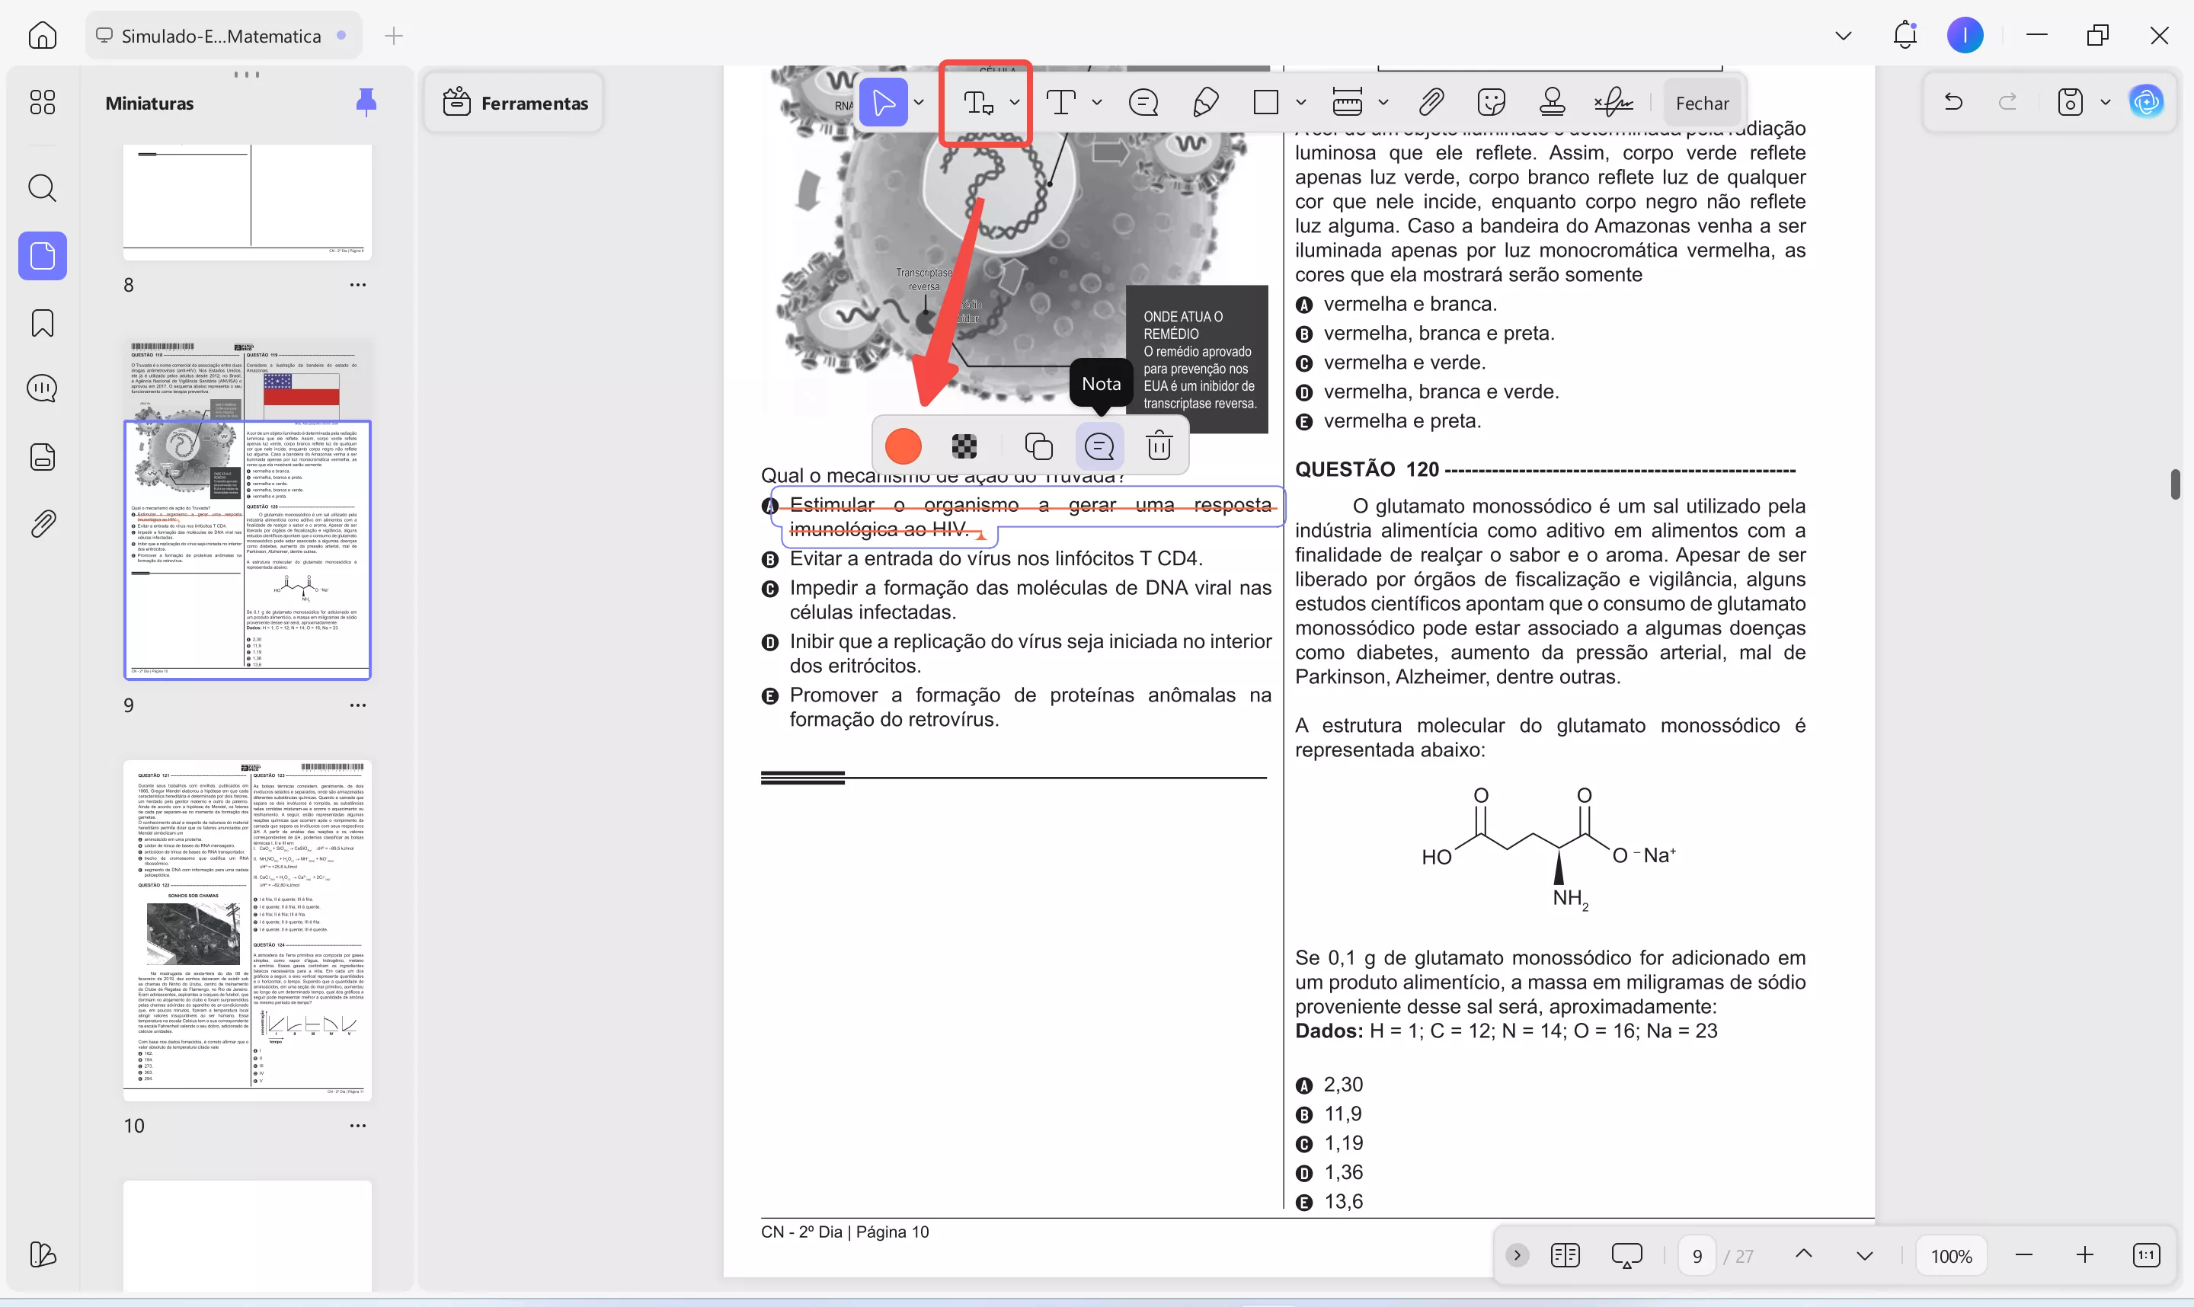
Task: Toggle the two-page reading view icon
Action: pyautogui.click(x=1564, y=1255)
